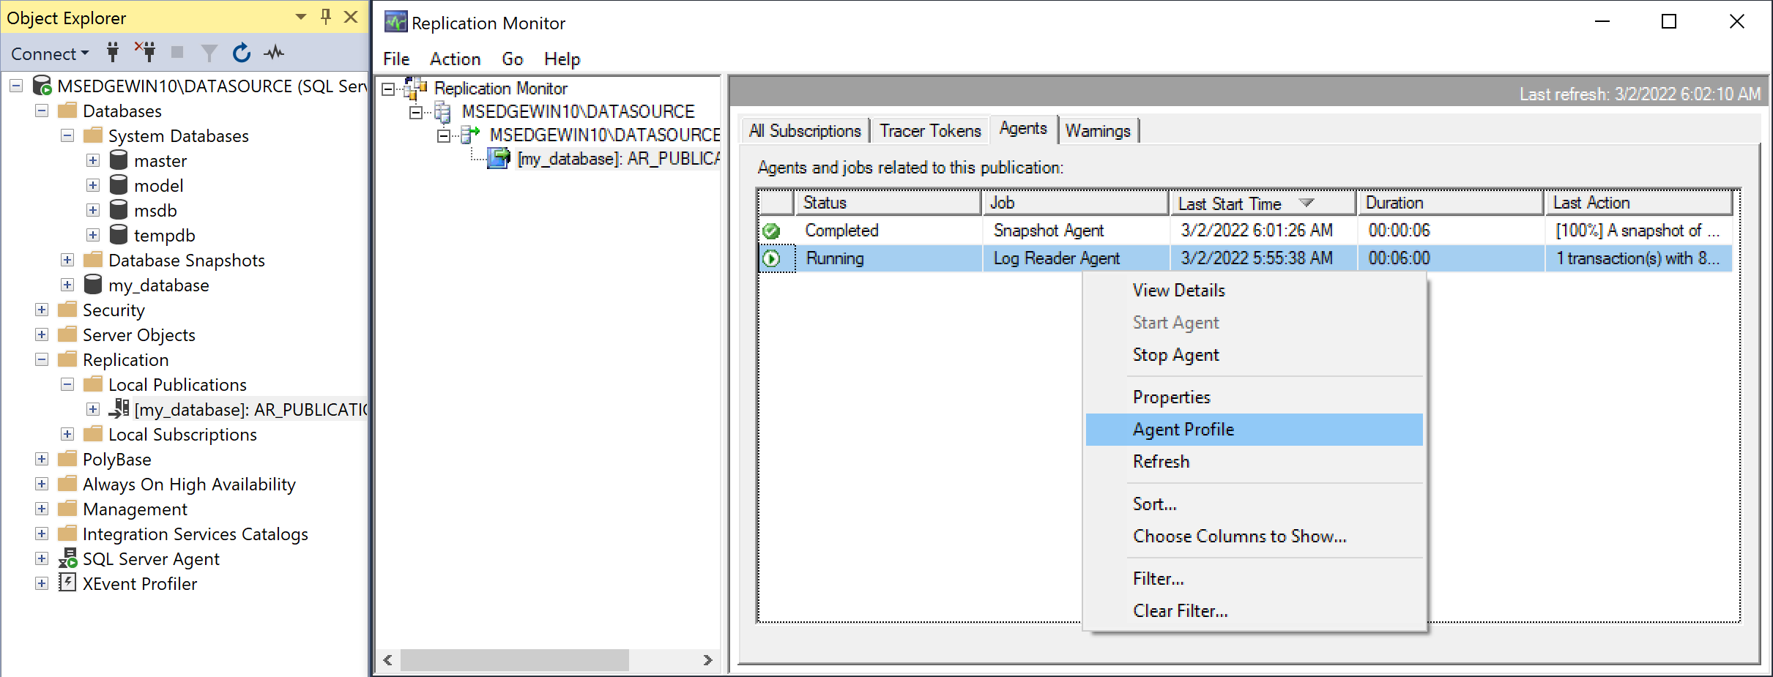This screenshot has width=1773, height=677.
Task: Highlight the Status column header
Action: coord(825,202)
